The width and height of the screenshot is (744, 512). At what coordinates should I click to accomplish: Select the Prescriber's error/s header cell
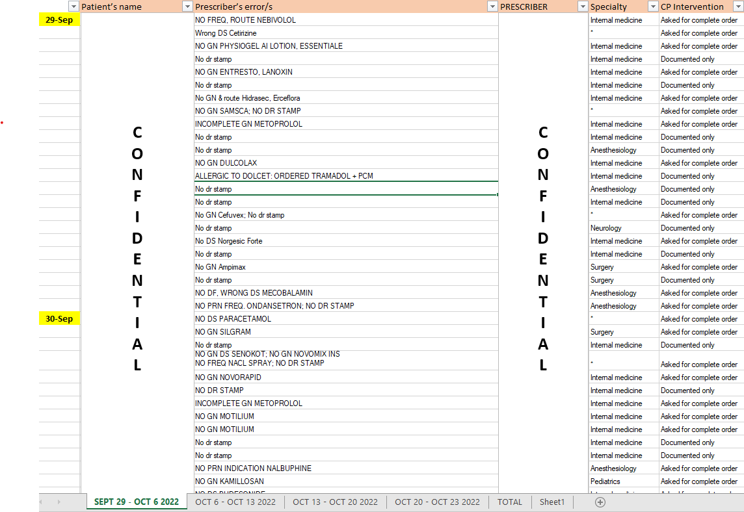(346, 6)
